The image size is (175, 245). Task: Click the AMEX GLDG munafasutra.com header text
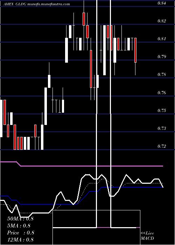pyautogui.click(x=36, y=4)
